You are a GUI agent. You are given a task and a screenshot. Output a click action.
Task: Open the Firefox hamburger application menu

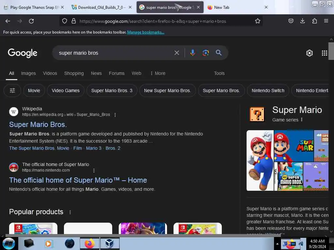click(326, 21)
